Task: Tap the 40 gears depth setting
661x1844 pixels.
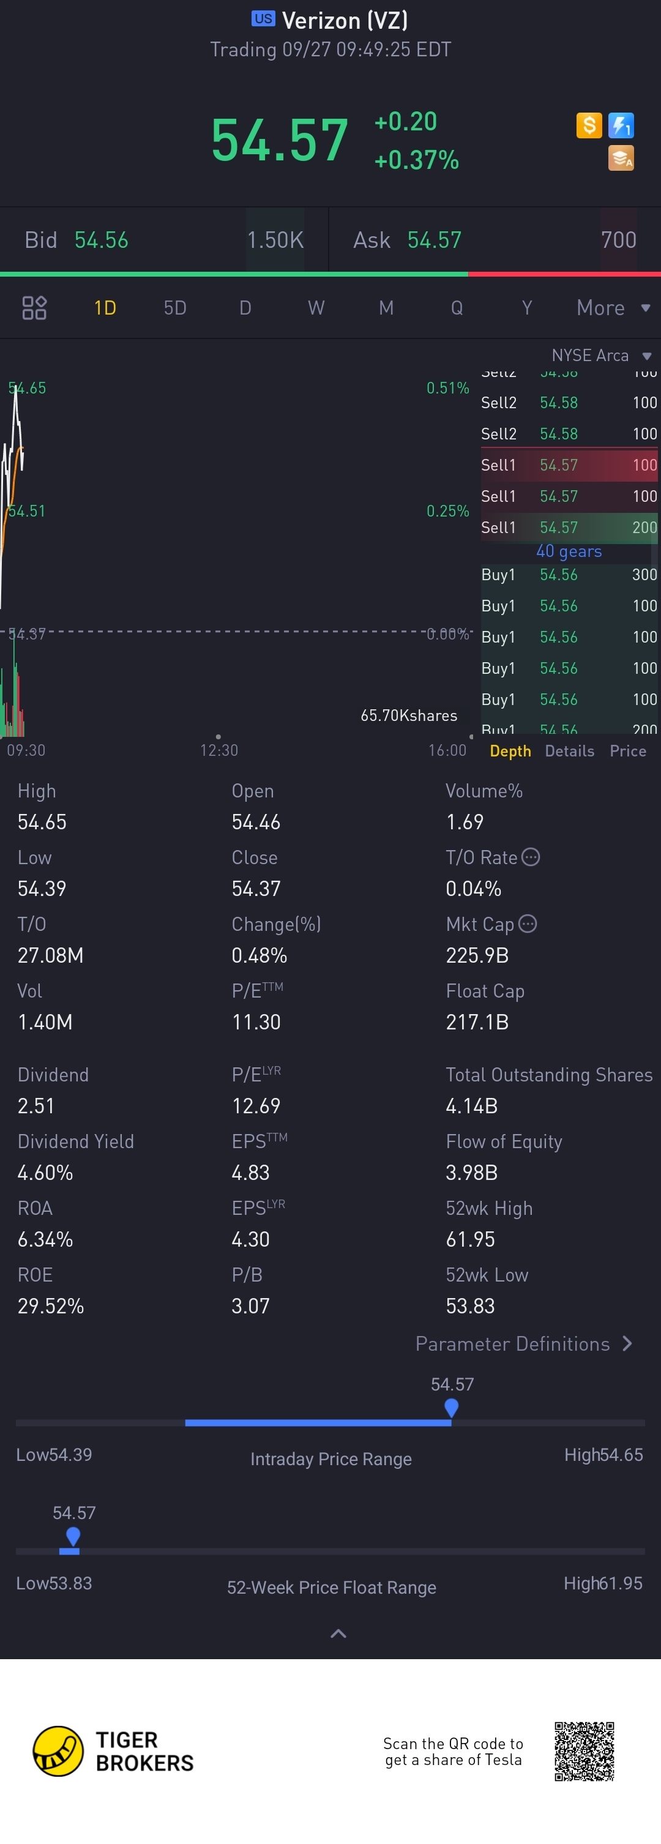Action: [569, 551]
